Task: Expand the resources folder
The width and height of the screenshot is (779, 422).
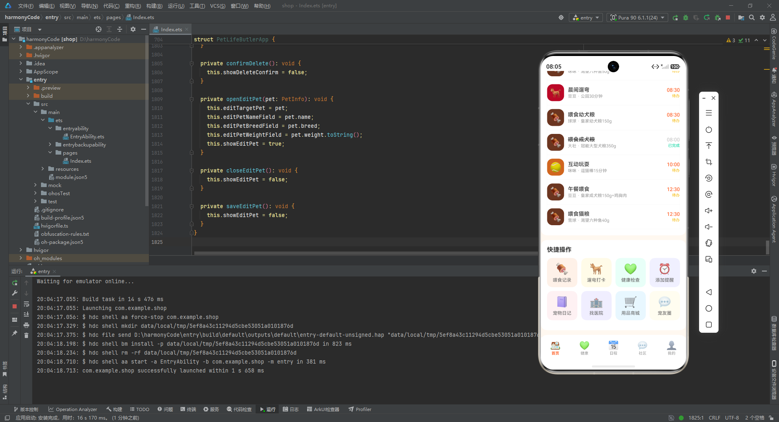Action: point(43,169)
